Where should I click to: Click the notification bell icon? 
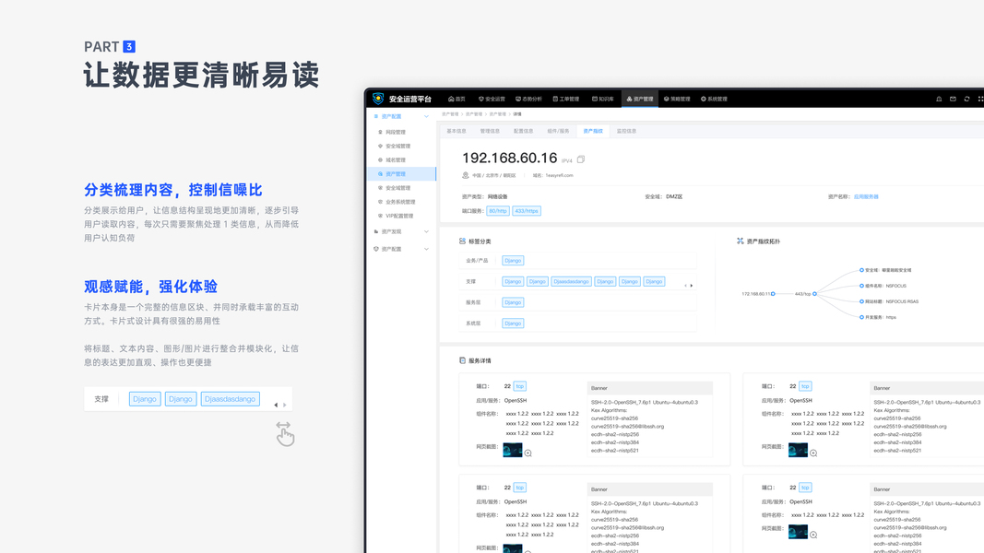coord(939,99)
